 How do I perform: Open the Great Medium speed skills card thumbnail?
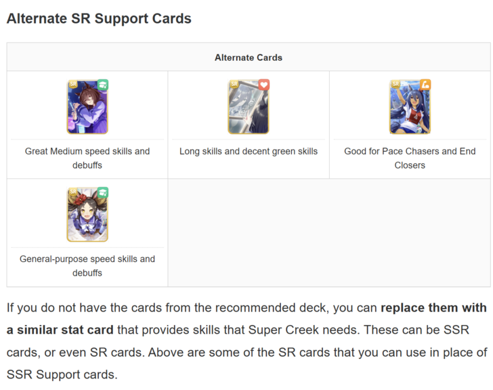tap(87, 108)
